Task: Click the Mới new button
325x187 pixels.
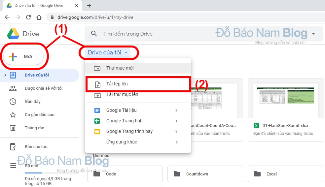Action: click(x=23, y=56)
